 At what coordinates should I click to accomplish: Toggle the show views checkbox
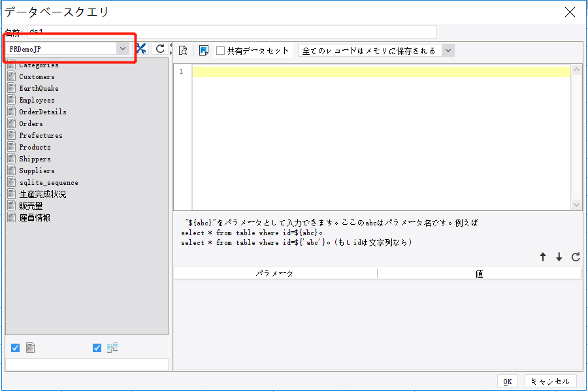coord(97,348)
